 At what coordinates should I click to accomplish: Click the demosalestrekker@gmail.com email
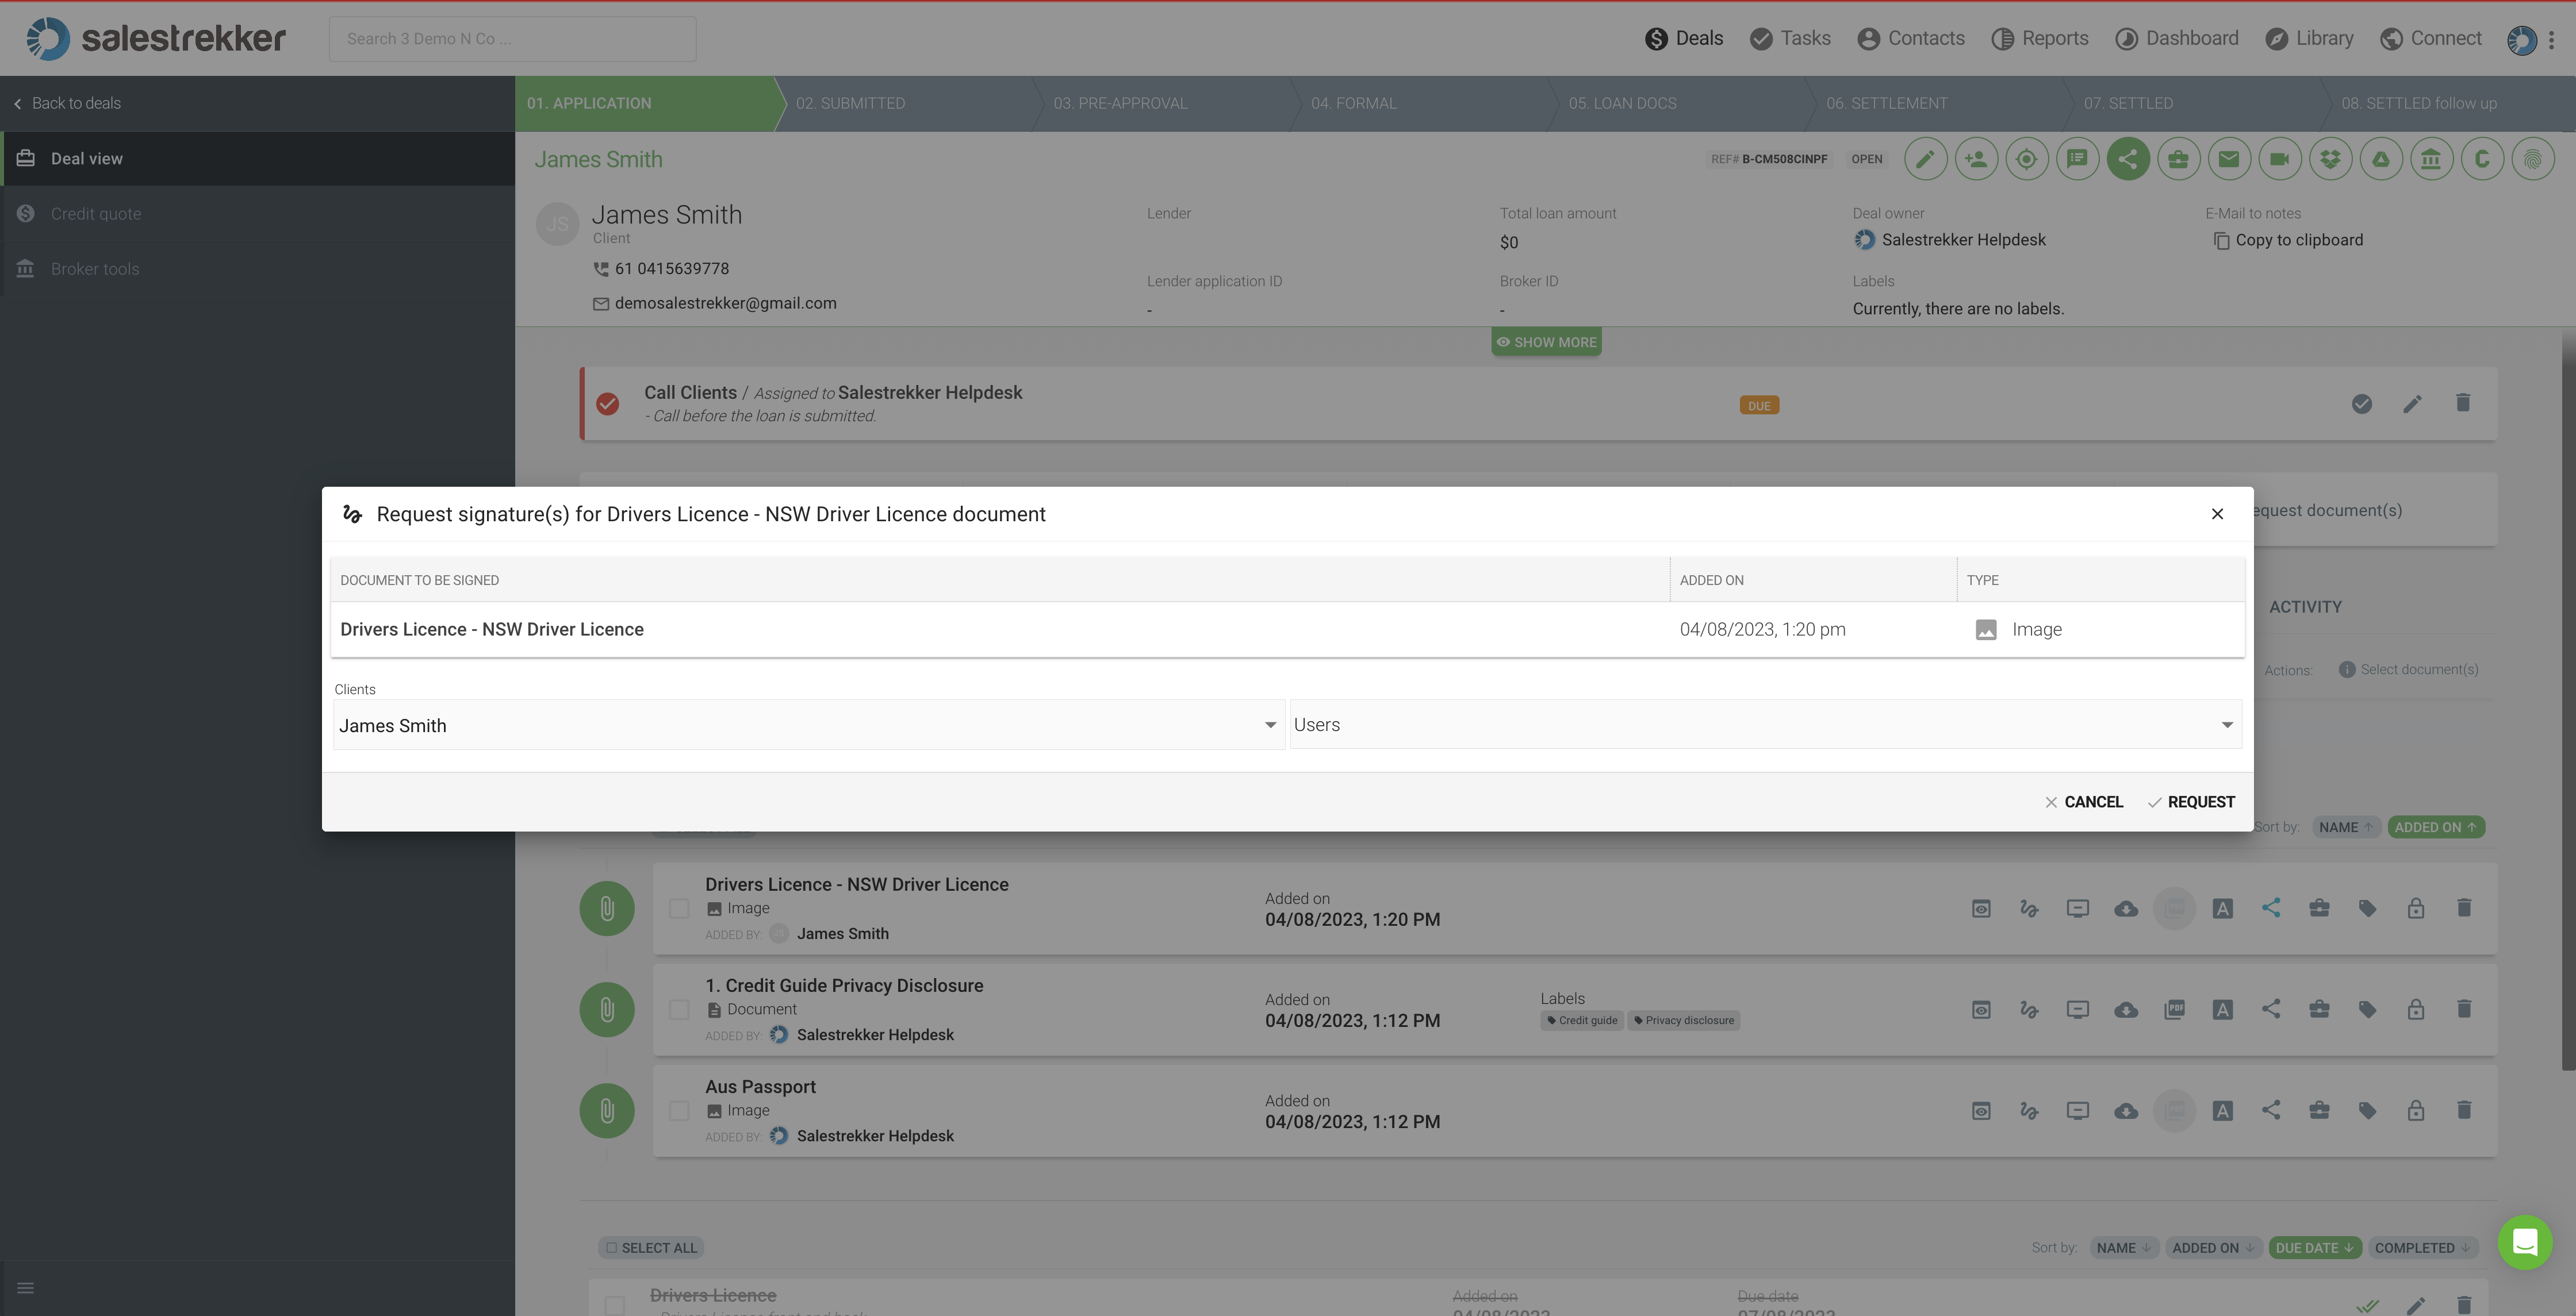pos(725,303)
